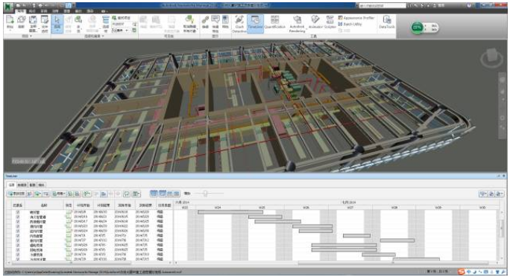Viewport: 516px width, 277px height.
Task: Toggle Show Planned vs Actual Dates button
Action: (x=177, y=194)
